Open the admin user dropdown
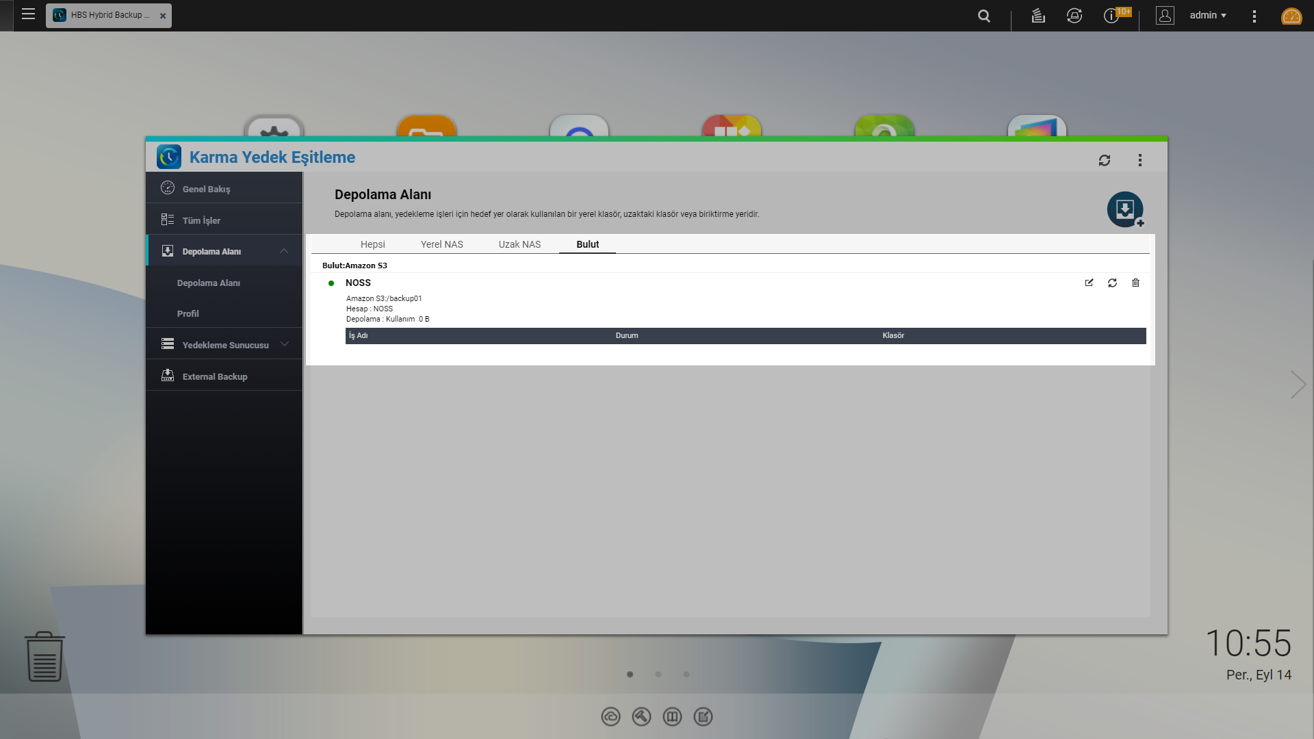 click(1207, 15)
